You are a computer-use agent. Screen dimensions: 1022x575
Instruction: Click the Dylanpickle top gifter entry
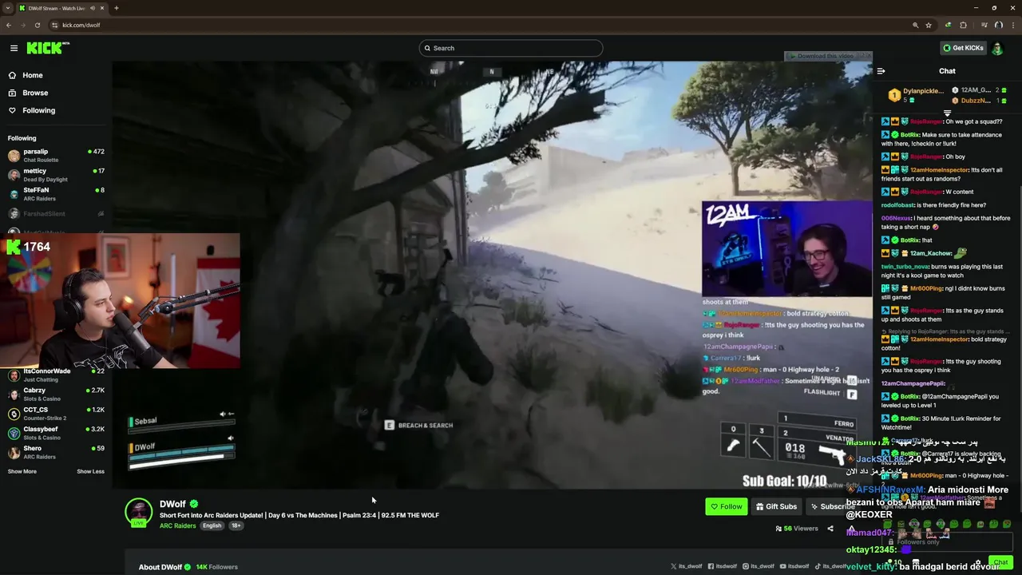[x=916, y=95]
